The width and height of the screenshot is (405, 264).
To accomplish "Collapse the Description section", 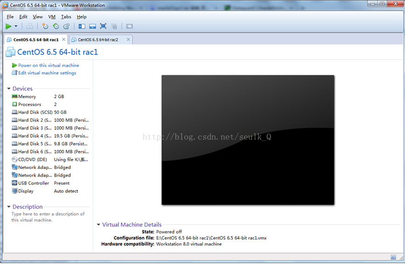I will [9, 207].
